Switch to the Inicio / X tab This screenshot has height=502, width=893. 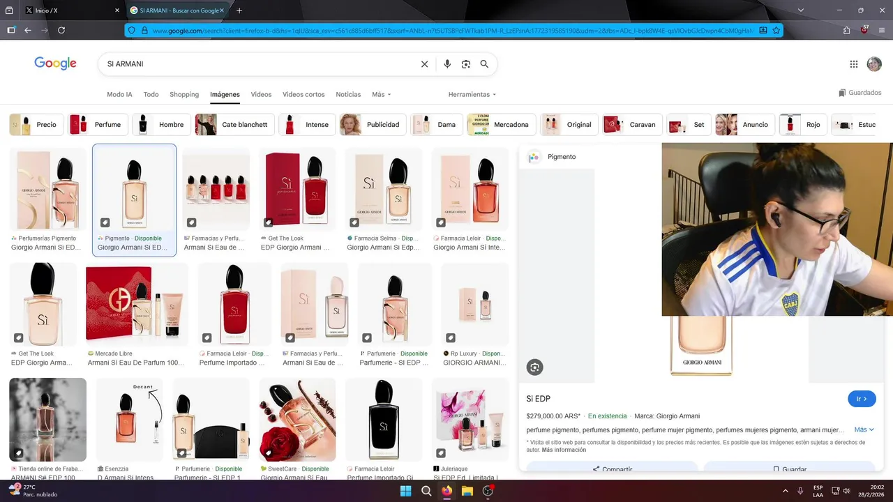(x=72, y=10)
